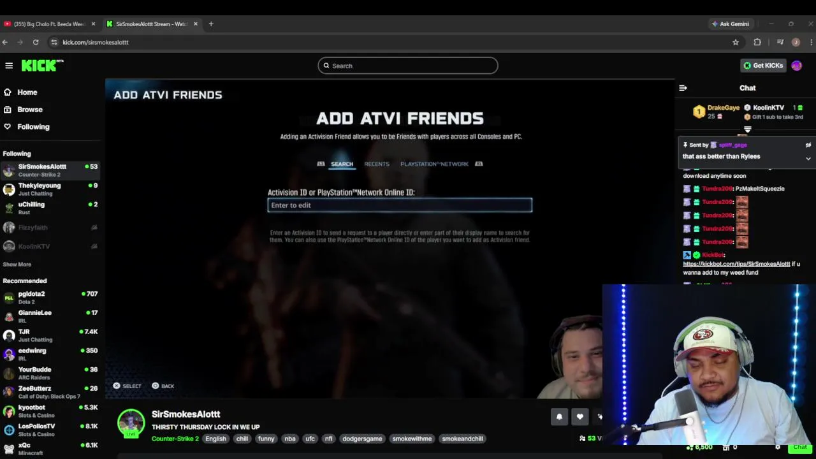The height and width of the screenshot is (459, 816).
Task: Click the ufc tag
Action: click(310, 439)
